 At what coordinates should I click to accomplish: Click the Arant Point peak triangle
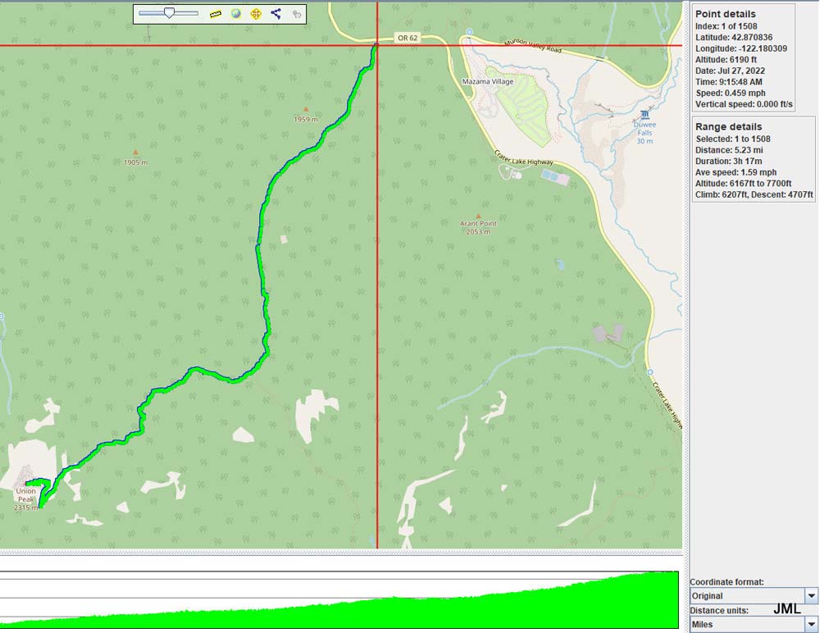[x=478, y=216]
